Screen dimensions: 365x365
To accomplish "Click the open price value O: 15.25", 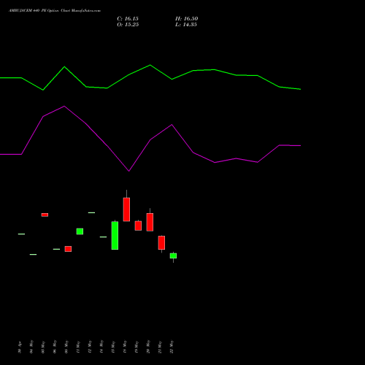I will (x=128, y=25).
